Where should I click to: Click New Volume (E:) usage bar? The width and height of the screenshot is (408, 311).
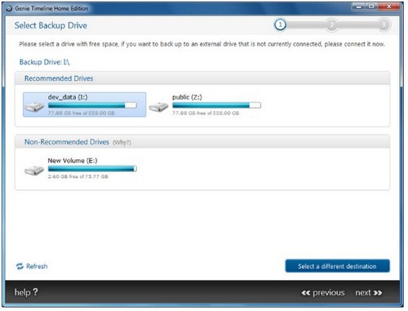(x=92, y=169)
